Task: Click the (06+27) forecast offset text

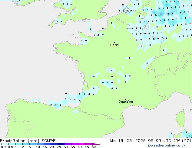Action: point(183,141)
